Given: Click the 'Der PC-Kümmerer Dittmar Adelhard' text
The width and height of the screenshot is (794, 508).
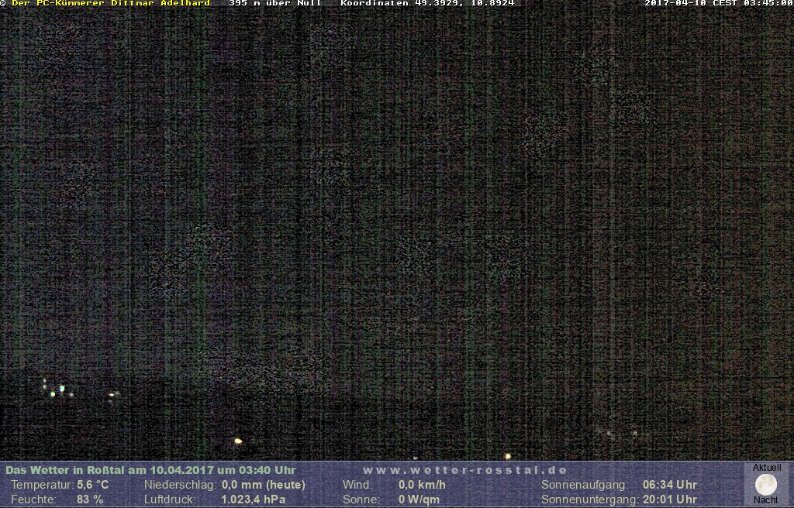Looking at the screenshot, I should [x=110, y=4].
